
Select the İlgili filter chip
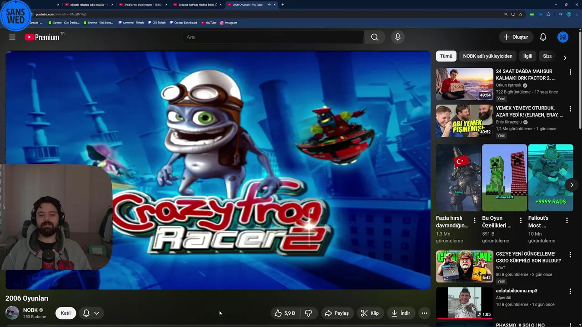click(527, 56)
